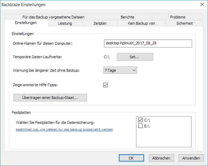The width and height of the screenshot is (208, 166).
Task: Check the E:\ drive checkbox
Action: point(140,126)
